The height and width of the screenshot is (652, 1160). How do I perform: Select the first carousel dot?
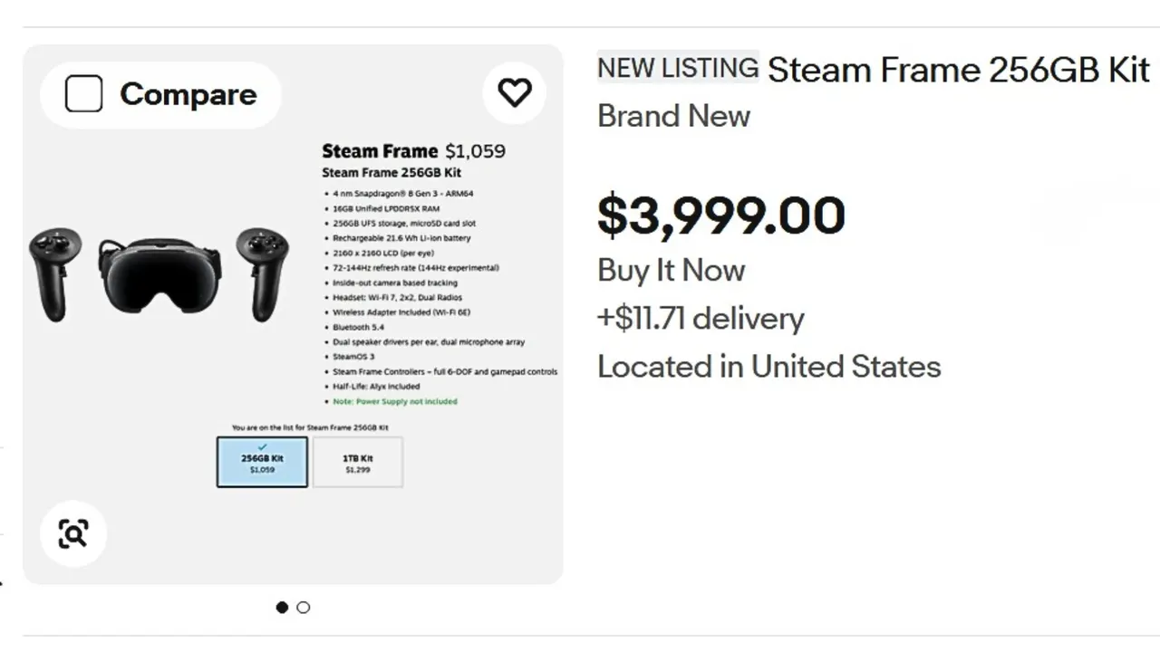click(x=282, y=608)
